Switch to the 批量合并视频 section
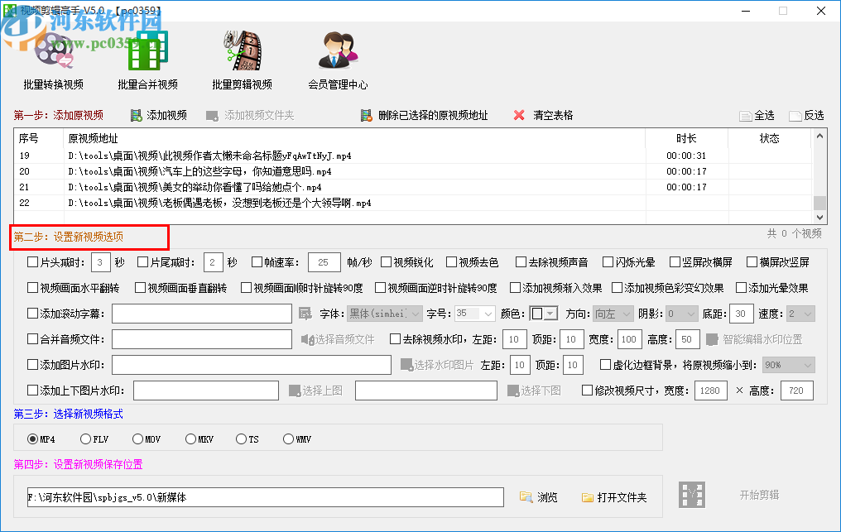Image resolution: width=841 pixels, height=532 pixels. tap(146, 50)
